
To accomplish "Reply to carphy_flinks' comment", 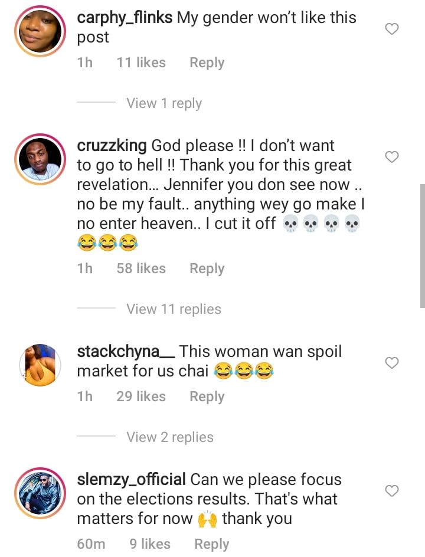I will [207, 63].
